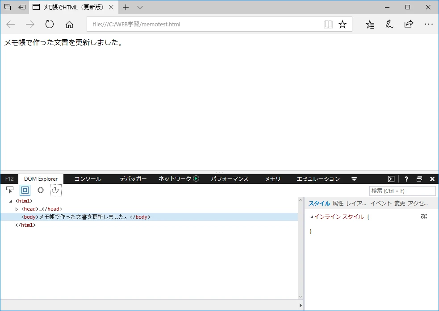The image size is (439, 311).
Task: Show the tabs you've set aside icon
Action: click(x=8, y=7)
